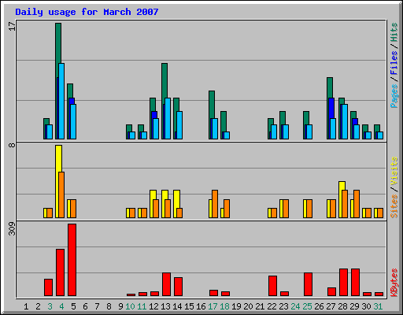Viewport: 403px width, 315px height.
Task: Click the yellow 'Visits' legend label
Action: 394,172
